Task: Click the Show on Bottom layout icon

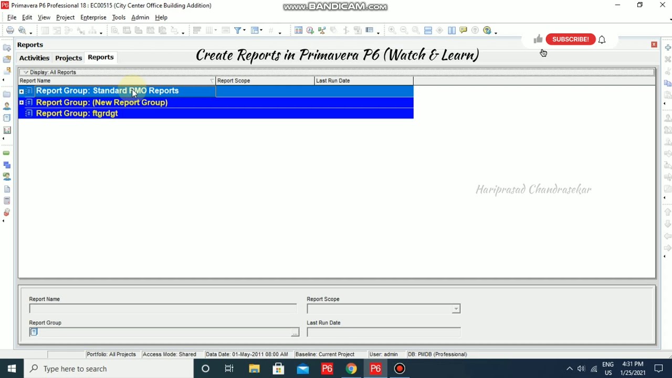Action: click(x=451, y=30)
